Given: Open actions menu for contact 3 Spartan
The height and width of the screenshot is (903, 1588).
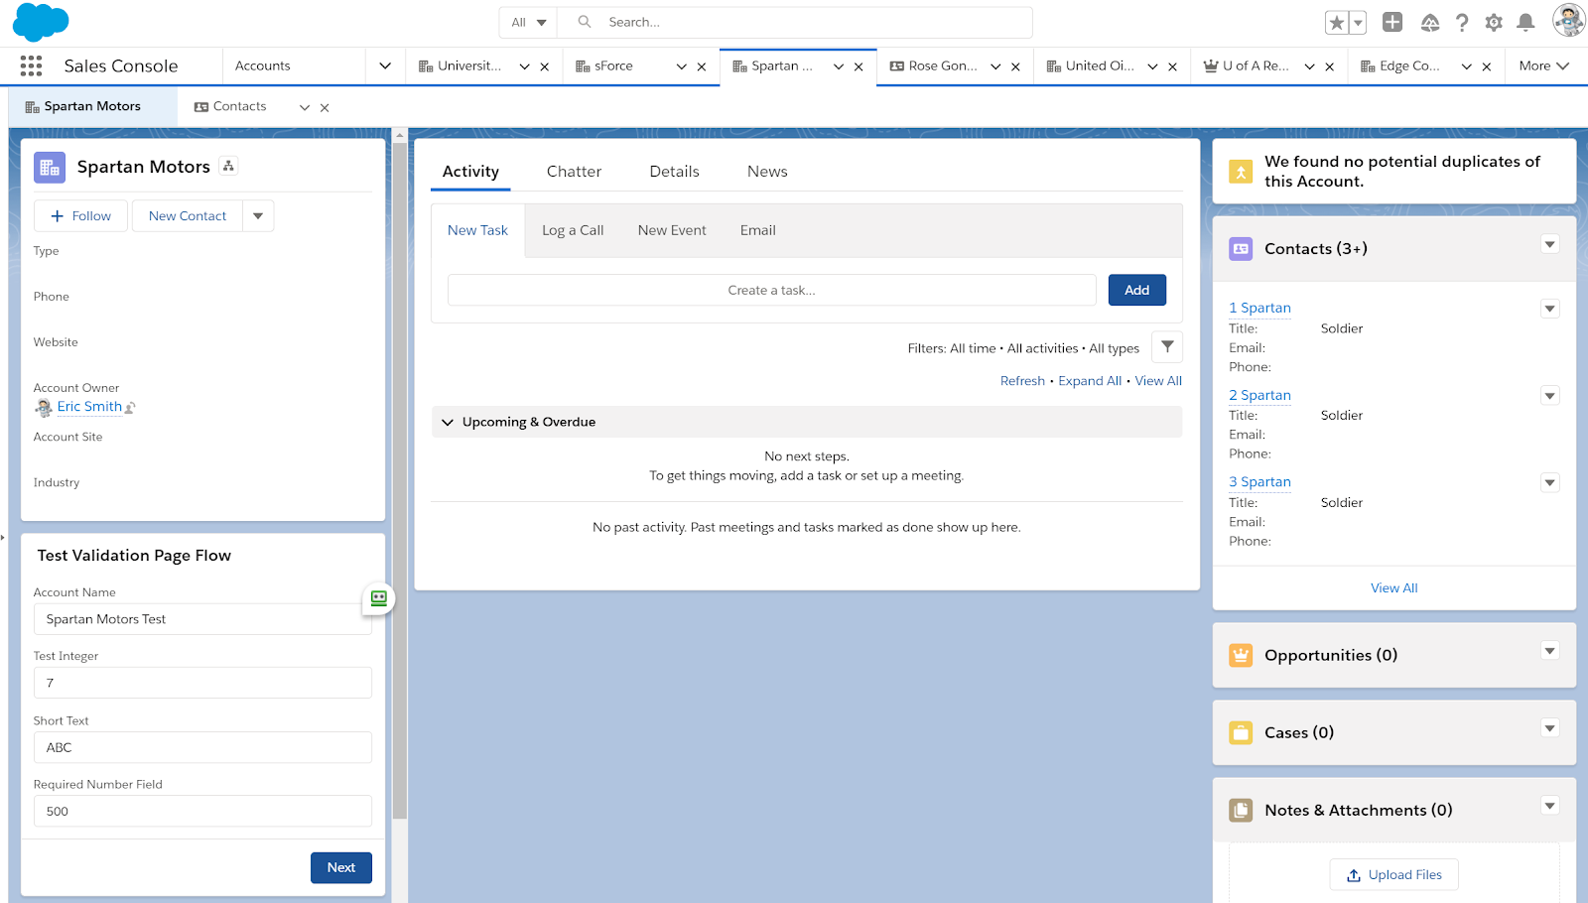Looking at the screenshot, I should tap(1550, 483).
